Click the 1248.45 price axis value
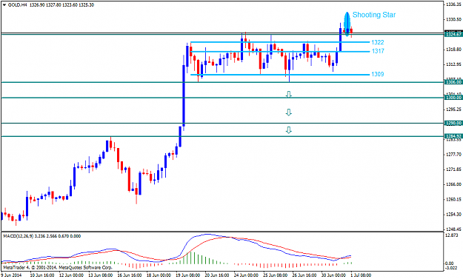Viewport: 463px width, 279px height. (x=454, y=229)
